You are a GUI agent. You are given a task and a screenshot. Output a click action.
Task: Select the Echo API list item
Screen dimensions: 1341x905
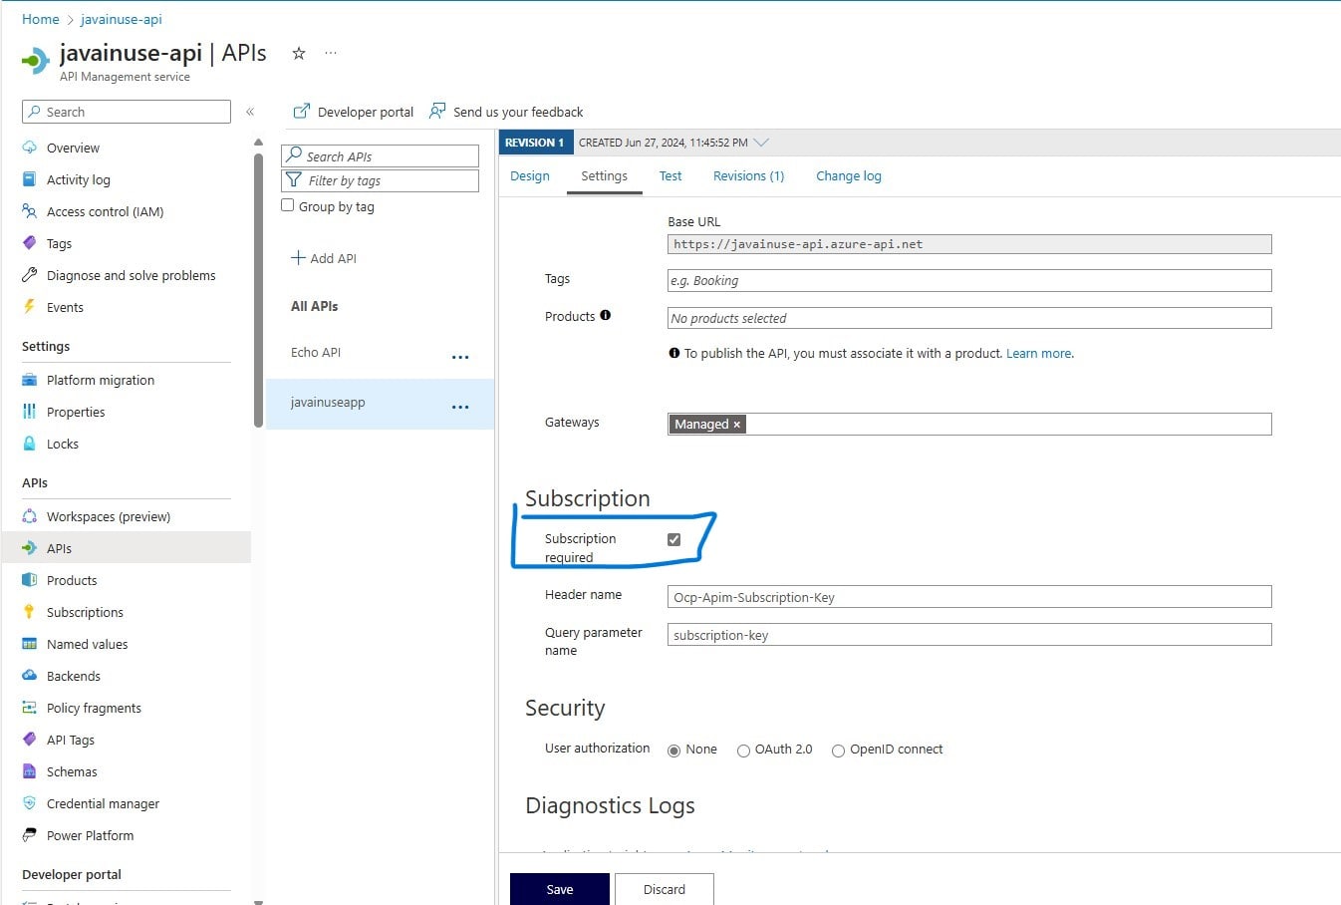tap(380, 353)
